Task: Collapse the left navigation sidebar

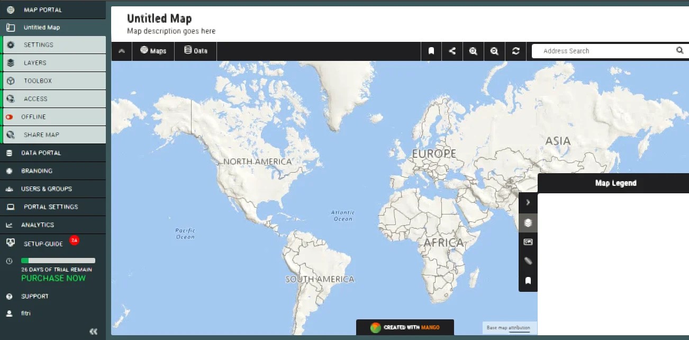Action: [93, 331]
